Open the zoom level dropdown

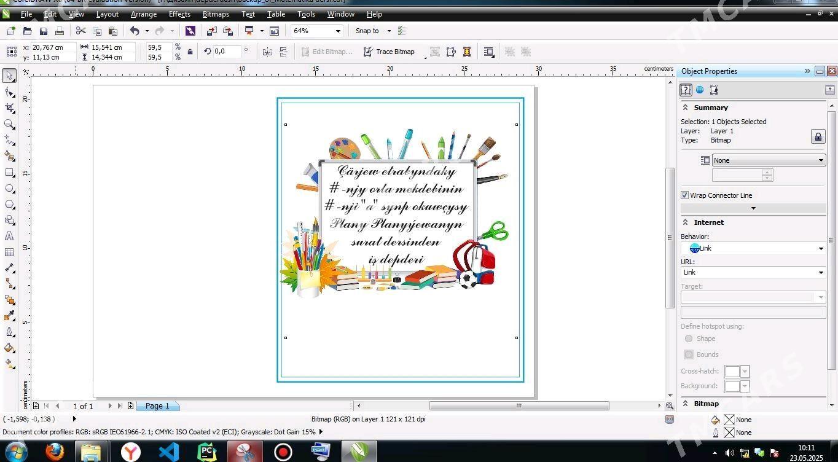click(x=338, y=31)
